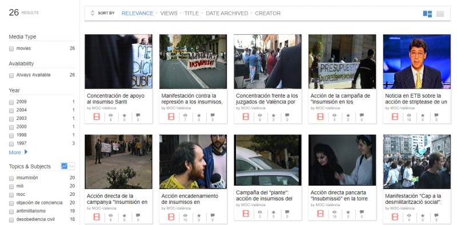Show topics in alphabetical view

click(x=71, y=166)
